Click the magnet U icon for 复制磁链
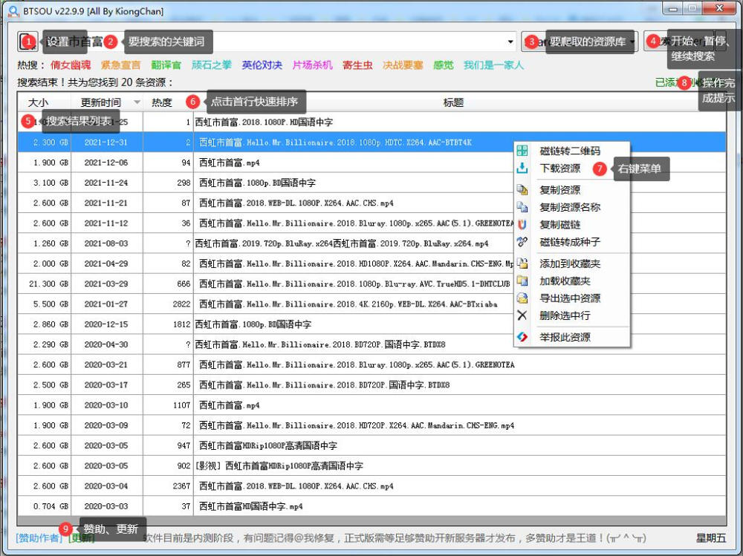This screenshot has width=743, height=556. coord(522,225)
